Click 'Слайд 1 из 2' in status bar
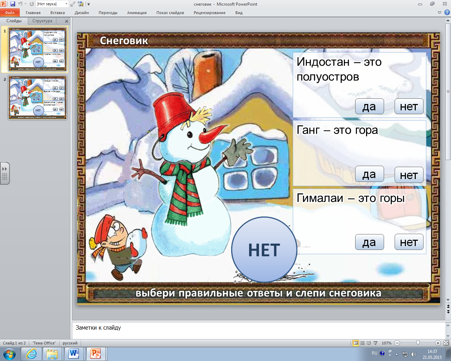The width and height of the screenshot is (451, 361). click(x=14, y=343)
